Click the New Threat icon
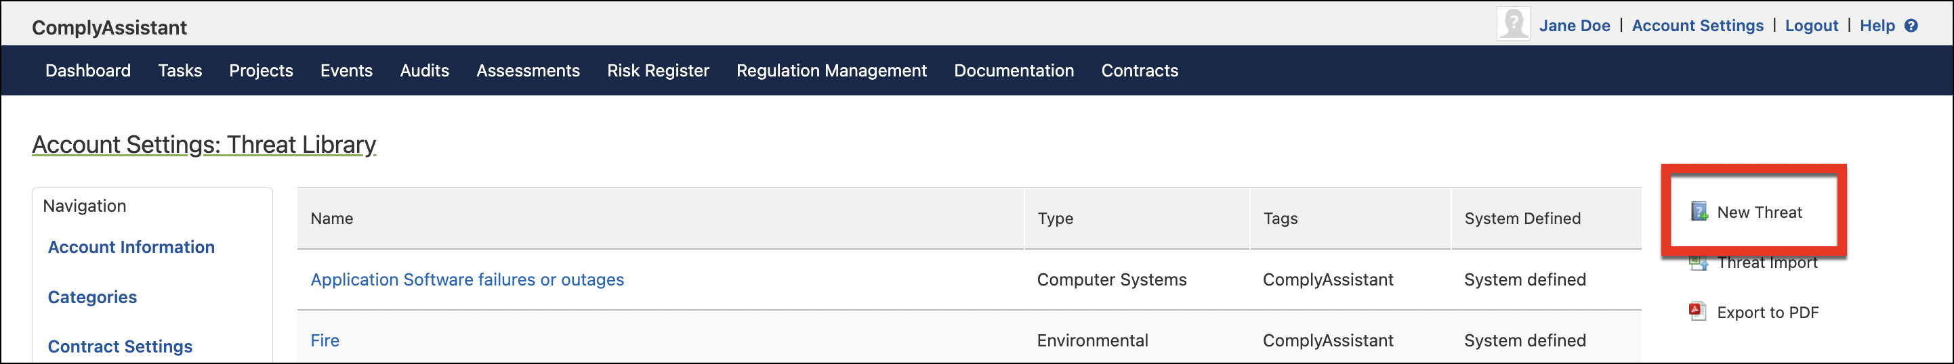This screenshot has height=364, width=1954. [x=1700, y=212]
